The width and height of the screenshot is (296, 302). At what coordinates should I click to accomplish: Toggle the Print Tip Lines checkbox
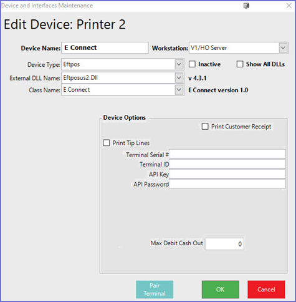point(107,143)
